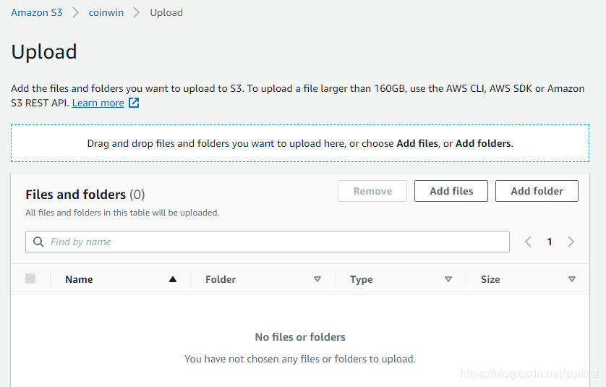Toggle the select-all checkbox in table header
Viewport: 606px width, 387px height.
click(x=30, y=278)
